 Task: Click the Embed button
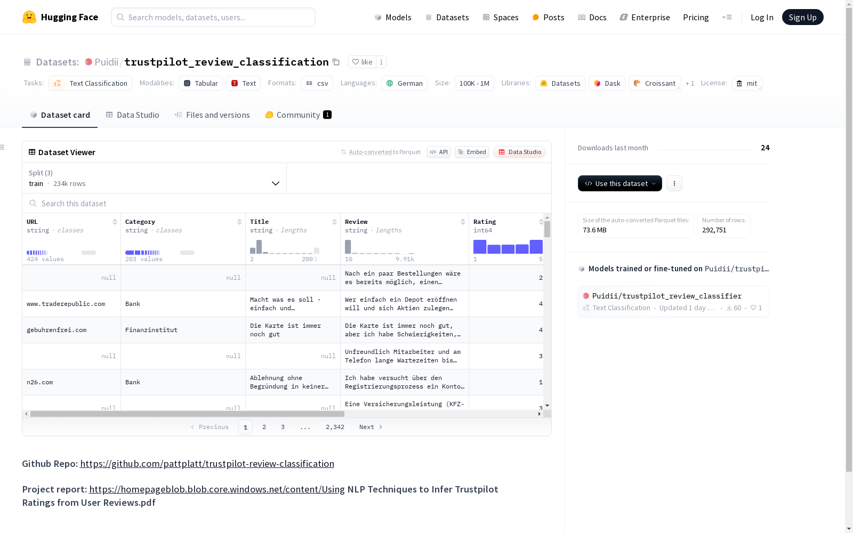[472, 152]
